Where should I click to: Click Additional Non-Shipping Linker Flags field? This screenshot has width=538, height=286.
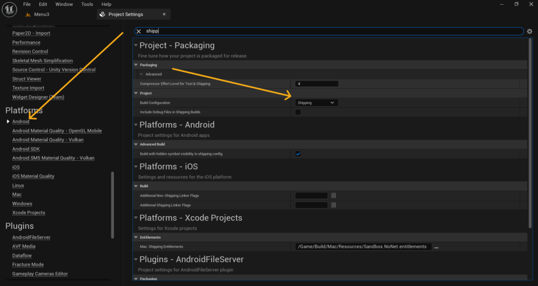[x=311, y=196]
